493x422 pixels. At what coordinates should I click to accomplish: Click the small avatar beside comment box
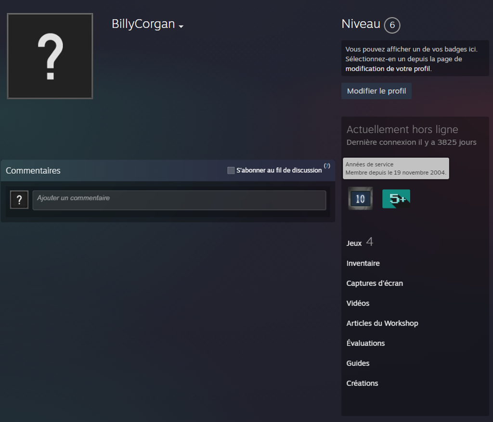click(19, 200)
